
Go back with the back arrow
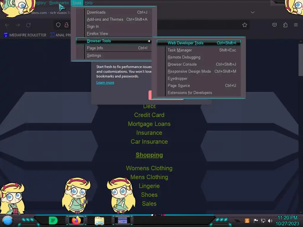point(7,25)
